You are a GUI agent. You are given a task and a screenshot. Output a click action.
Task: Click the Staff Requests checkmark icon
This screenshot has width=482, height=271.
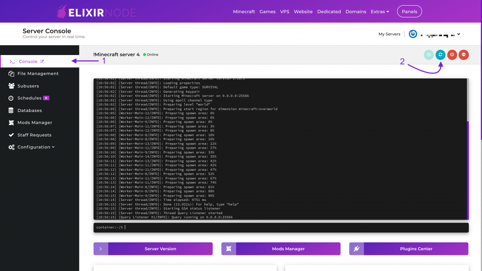pos(11,135)
